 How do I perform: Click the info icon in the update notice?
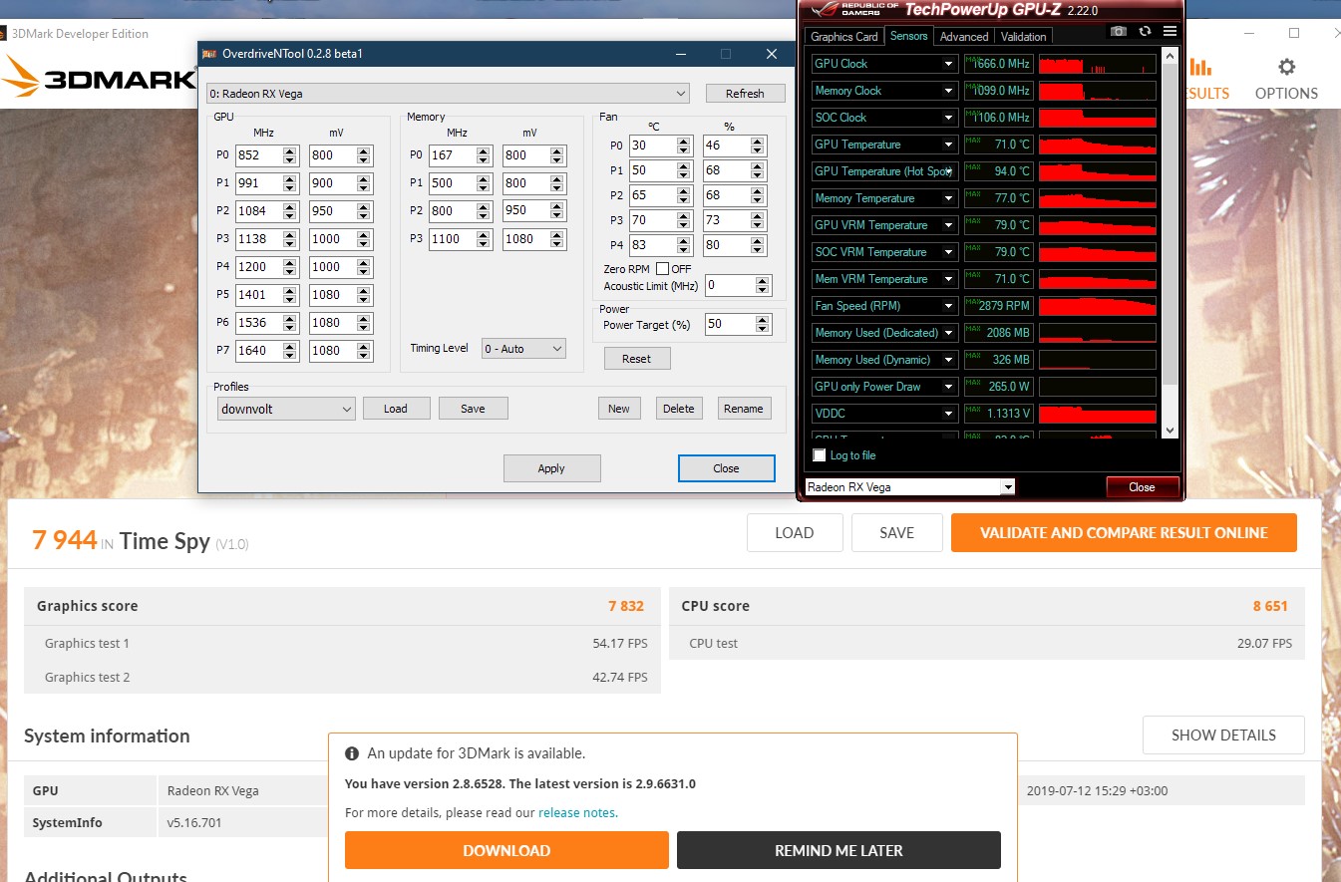pyautogui.click(x=352, y=753)
